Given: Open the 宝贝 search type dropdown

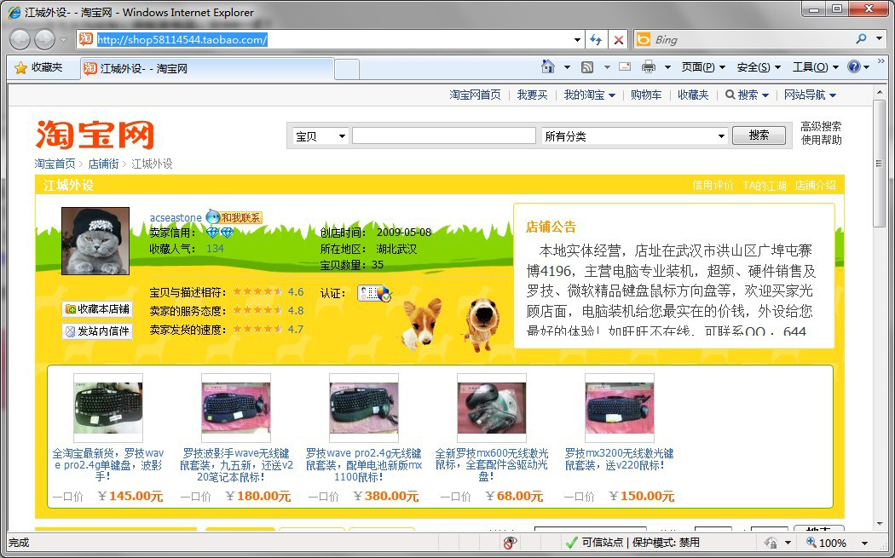Looking at the screenshot, I should (x=320, y=135).
